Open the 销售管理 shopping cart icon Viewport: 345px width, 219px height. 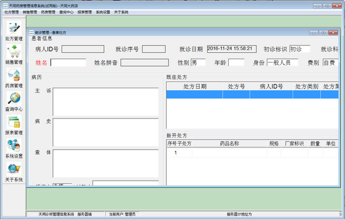click(14, 52)
